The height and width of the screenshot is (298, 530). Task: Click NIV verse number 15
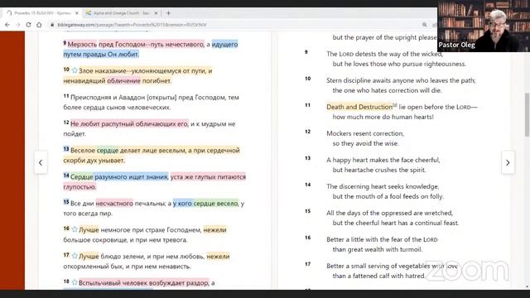(x=307, y=211)
